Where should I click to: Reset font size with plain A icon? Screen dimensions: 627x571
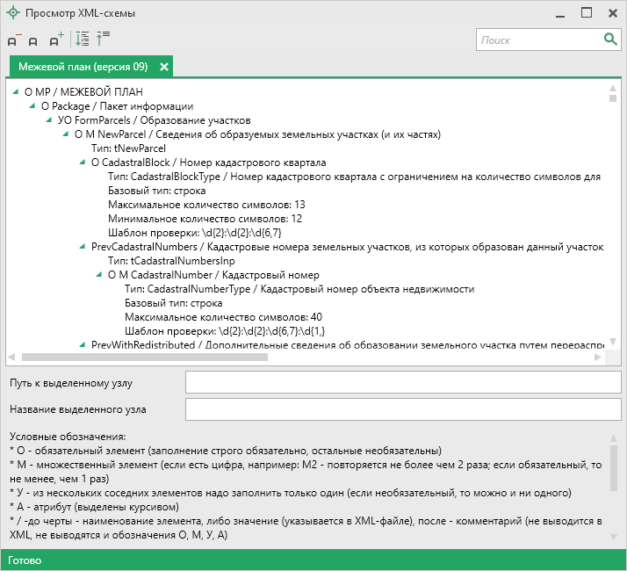33,40
